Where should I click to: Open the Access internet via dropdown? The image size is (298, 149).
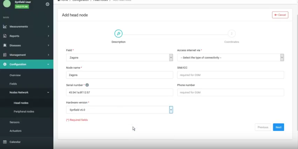(x=230, y=58)
